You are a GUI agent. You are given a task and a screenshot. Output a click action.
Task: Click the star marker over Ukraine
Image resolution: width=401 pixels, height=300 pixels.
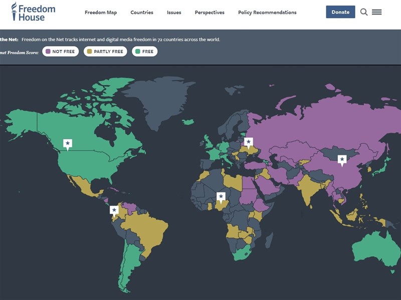pyautogui.click(x=249, y=142)
